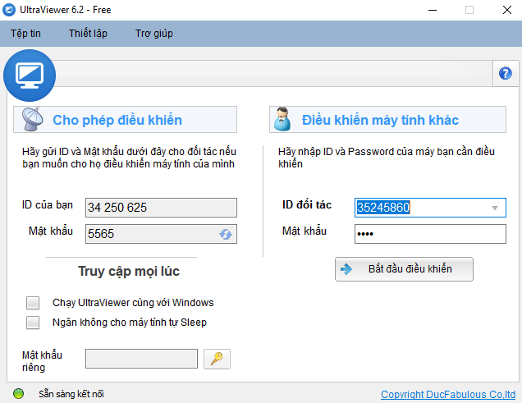The image size is (522, 403).
Task: Open help via the question mark icon
Action: [x=505, y=73]
